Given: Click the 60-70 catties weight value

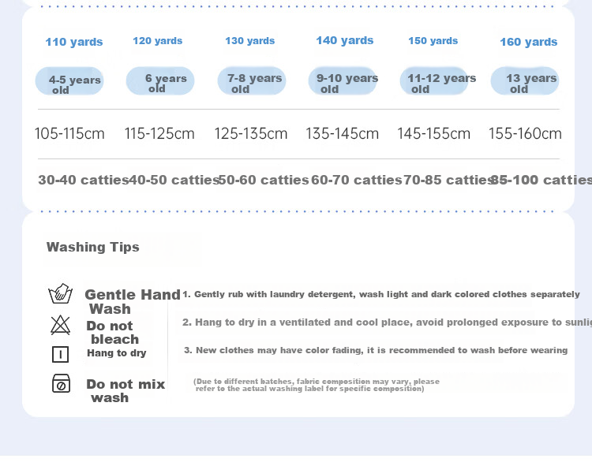Looking at the screenshot, I should click(x=357, y=180).
